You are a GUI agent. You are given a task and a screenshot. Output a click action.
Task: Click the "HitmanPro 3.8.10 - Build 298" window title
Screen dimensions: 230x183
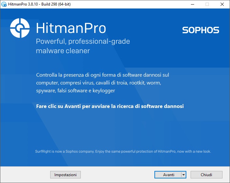coord(39,4)
